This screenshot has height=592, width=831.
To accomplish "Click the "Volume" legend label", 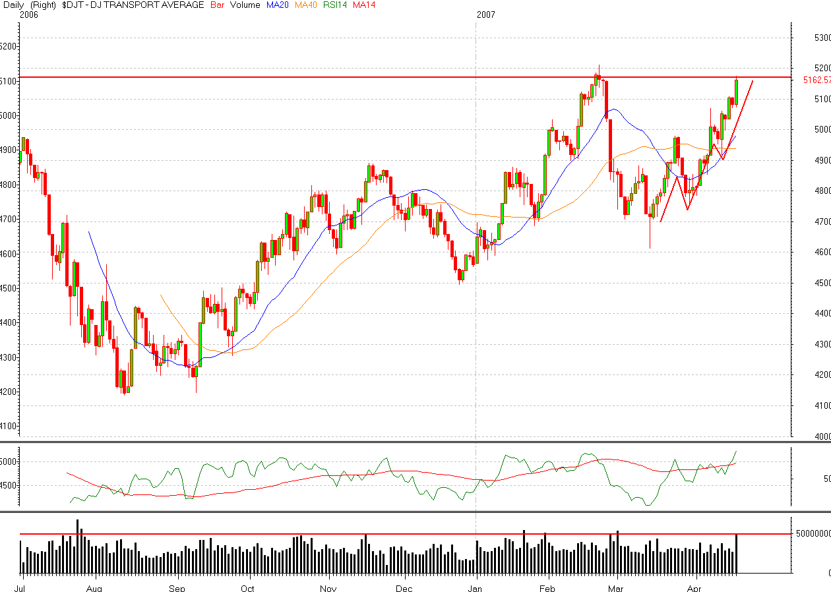I will 245,5.
